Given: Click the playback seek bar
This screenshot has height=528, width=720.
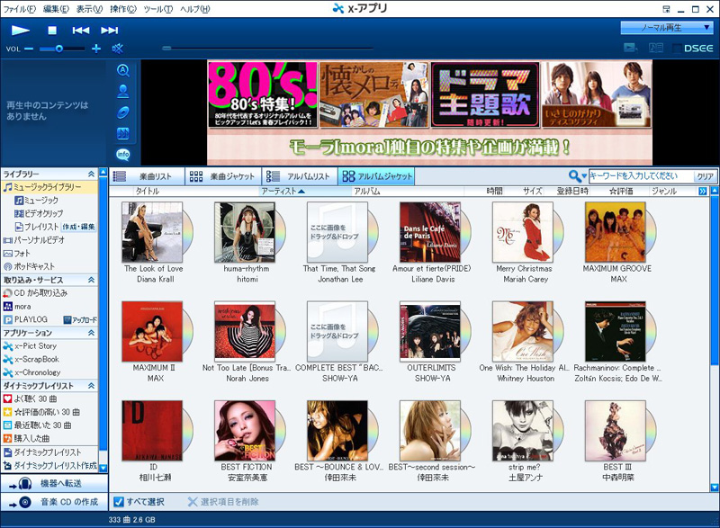Looking at the screenshot, I should coord(267,48).
